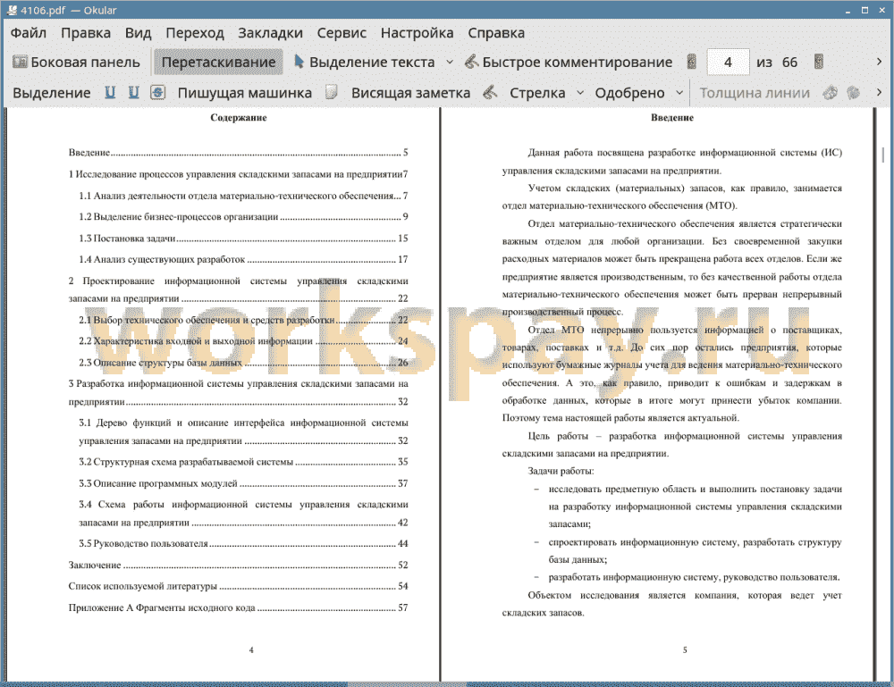Select the Пишущая машинка typewriter tool
The image size is (894, 687).
[x=245, y=93]
